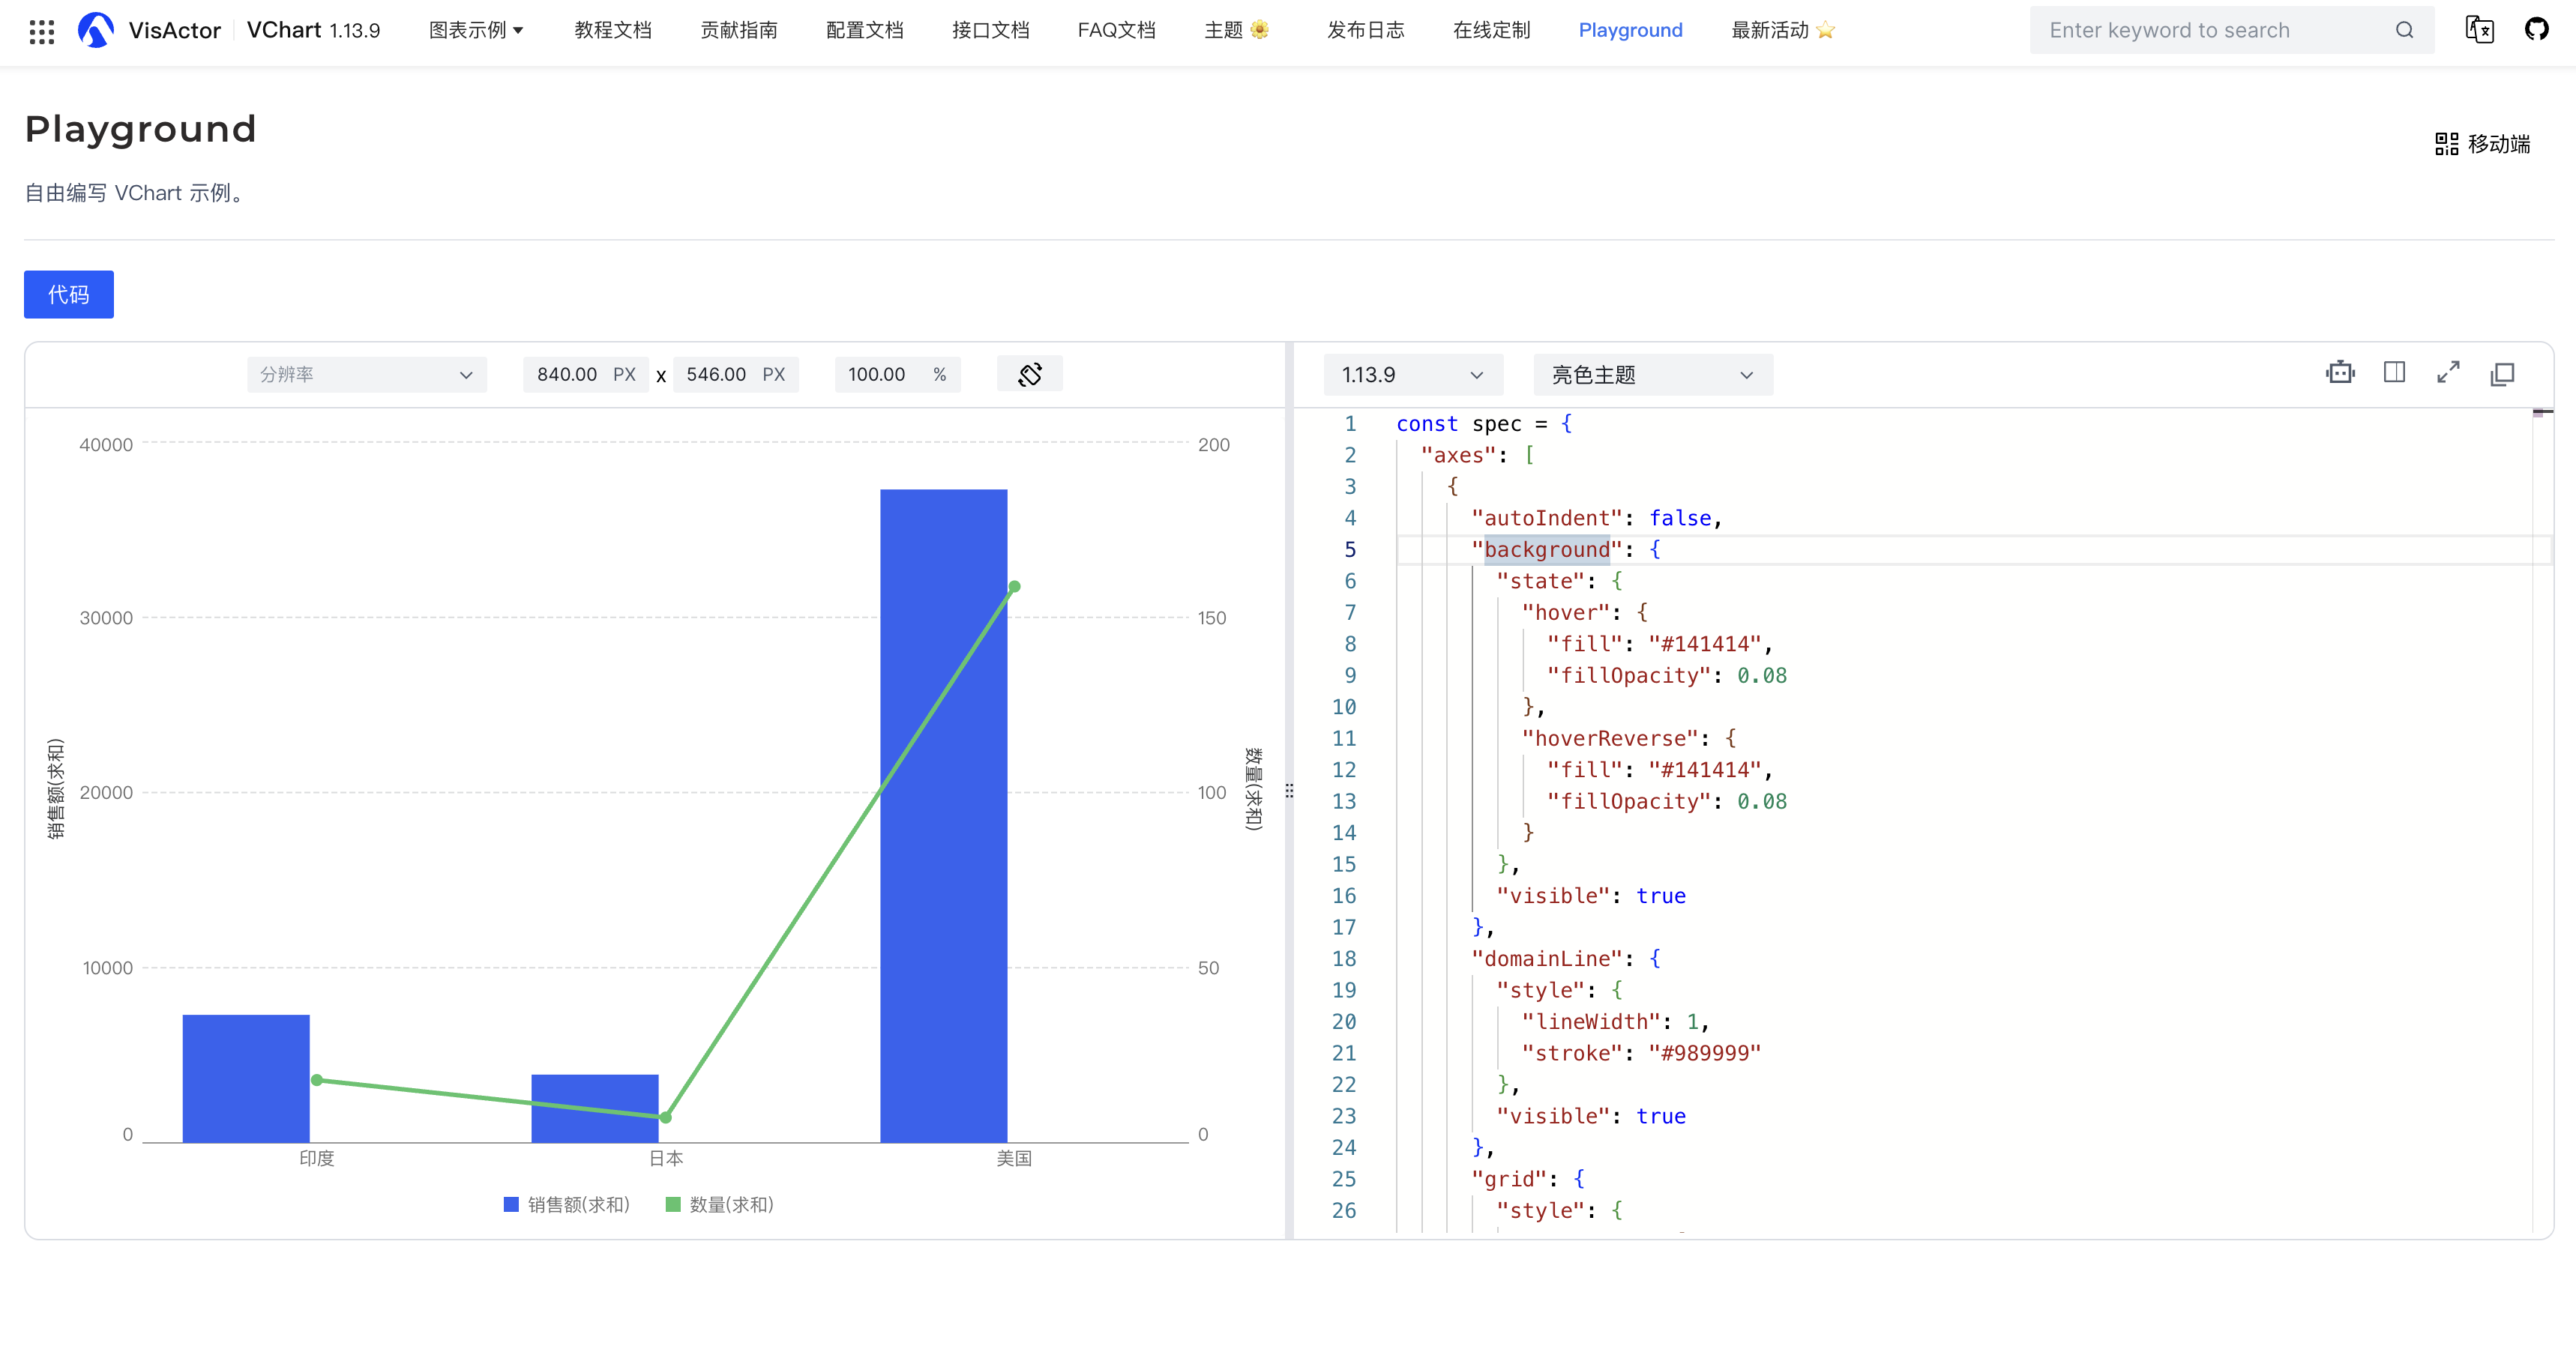Go to 配置文档 nav item
Viewport: 2576px width, 1370px height.
864,30
